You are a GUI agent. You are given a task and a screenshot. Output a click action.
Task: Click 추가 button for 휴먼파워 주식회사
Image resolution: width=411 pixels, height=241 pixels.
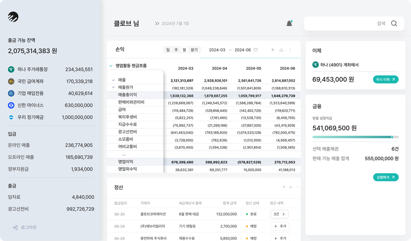[x=280, y=238]
